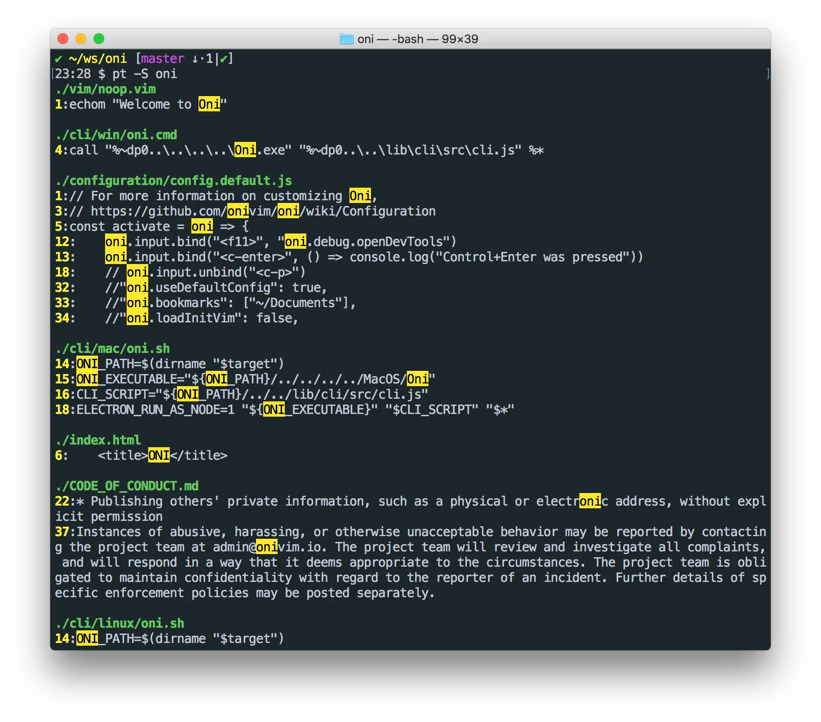This screenshot has width=821, height=722.
Task: Click the github.com wiki Configuration URL
Action: (263, 211)
